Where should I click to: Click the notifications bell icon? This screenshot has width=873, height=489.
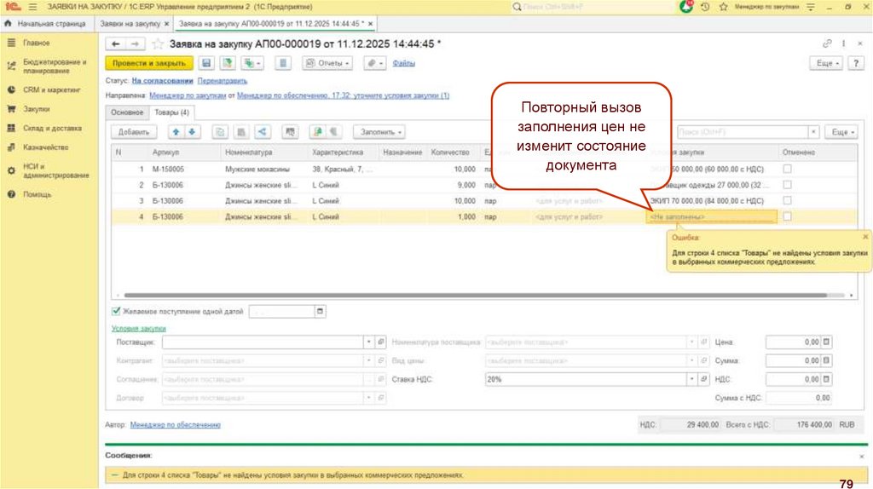tap(686, 6)
